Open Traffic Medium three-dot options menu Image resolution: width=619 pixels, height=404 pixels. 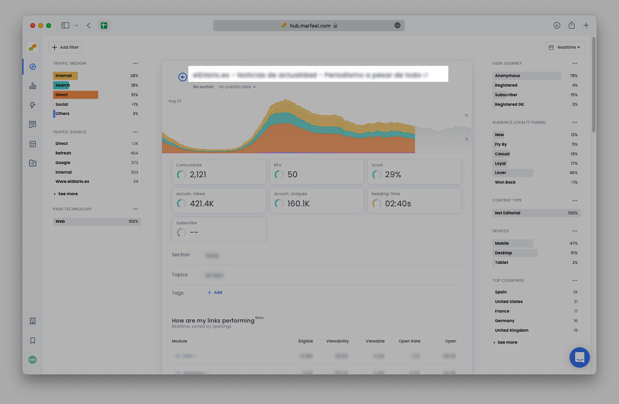pos(135,63)
